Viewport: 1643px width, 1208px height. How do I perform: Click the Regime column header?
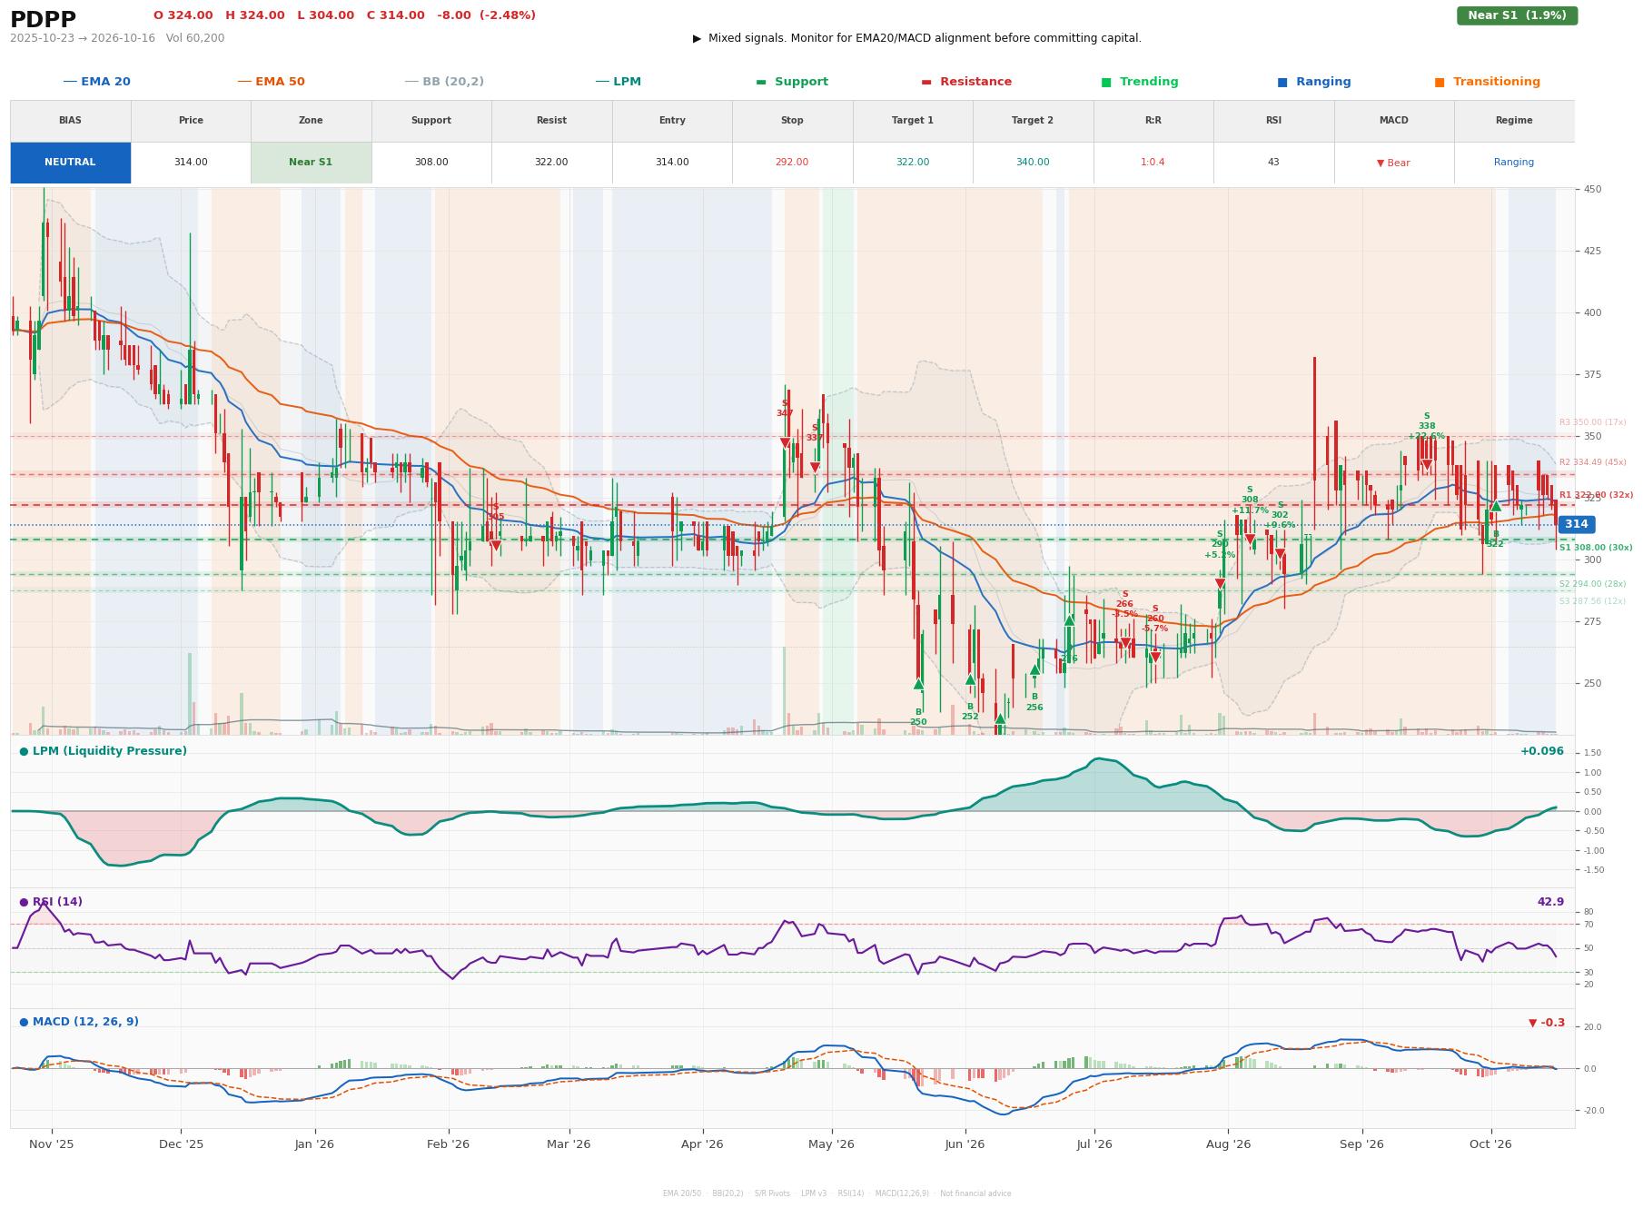[x=1513, y=121]
